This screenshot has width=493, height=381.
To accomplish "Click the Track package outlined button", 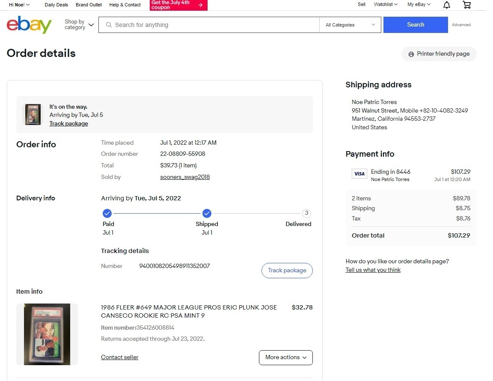I will 287,271.
